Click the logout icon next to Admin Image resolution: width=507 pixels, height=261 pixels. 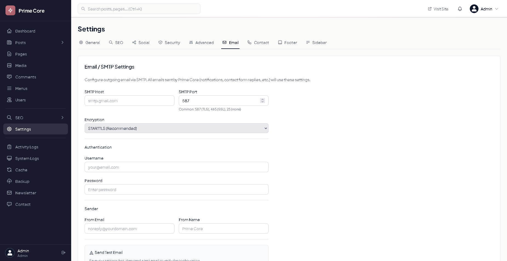(63, 253)
